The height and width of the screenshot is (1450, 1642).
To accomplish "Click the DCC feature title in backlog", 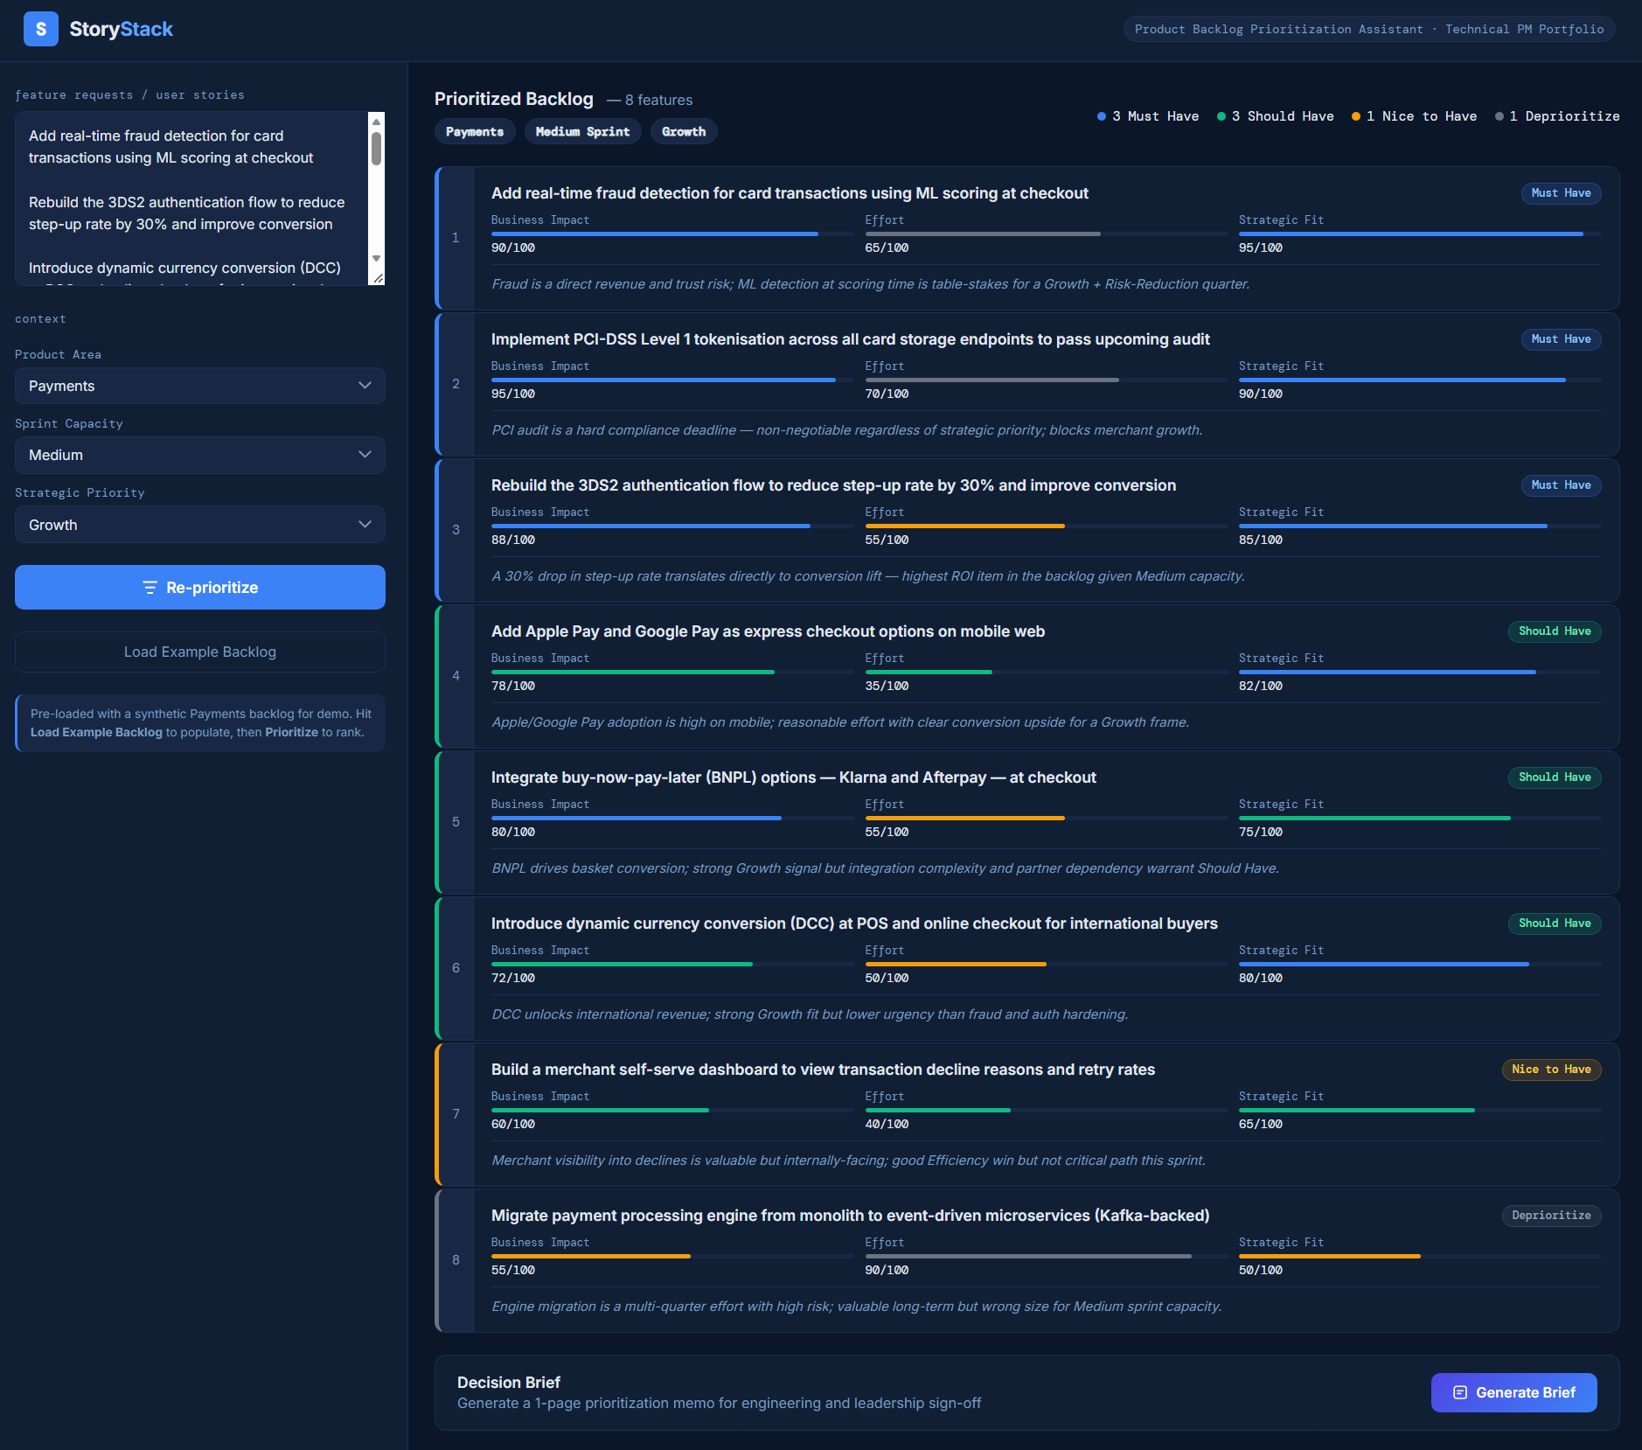I will coord(854,924).
